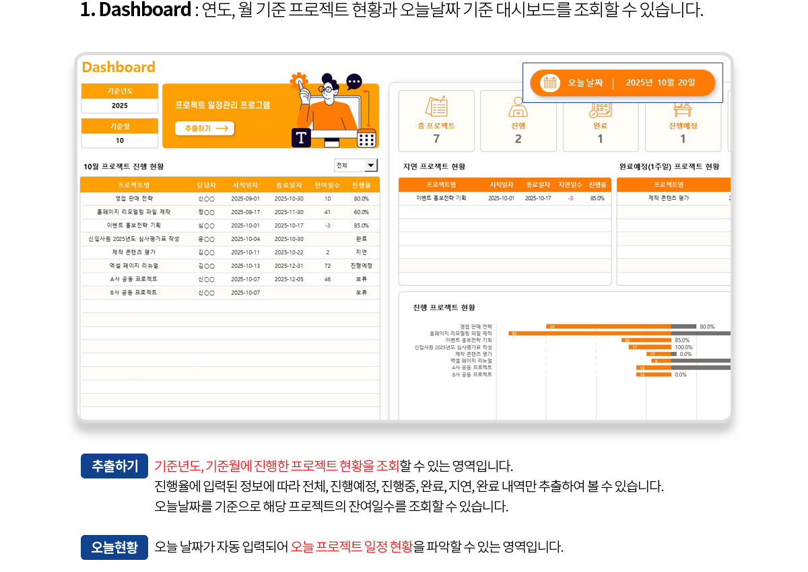Click the 지연일수 header in delayed table

(570, 185)
